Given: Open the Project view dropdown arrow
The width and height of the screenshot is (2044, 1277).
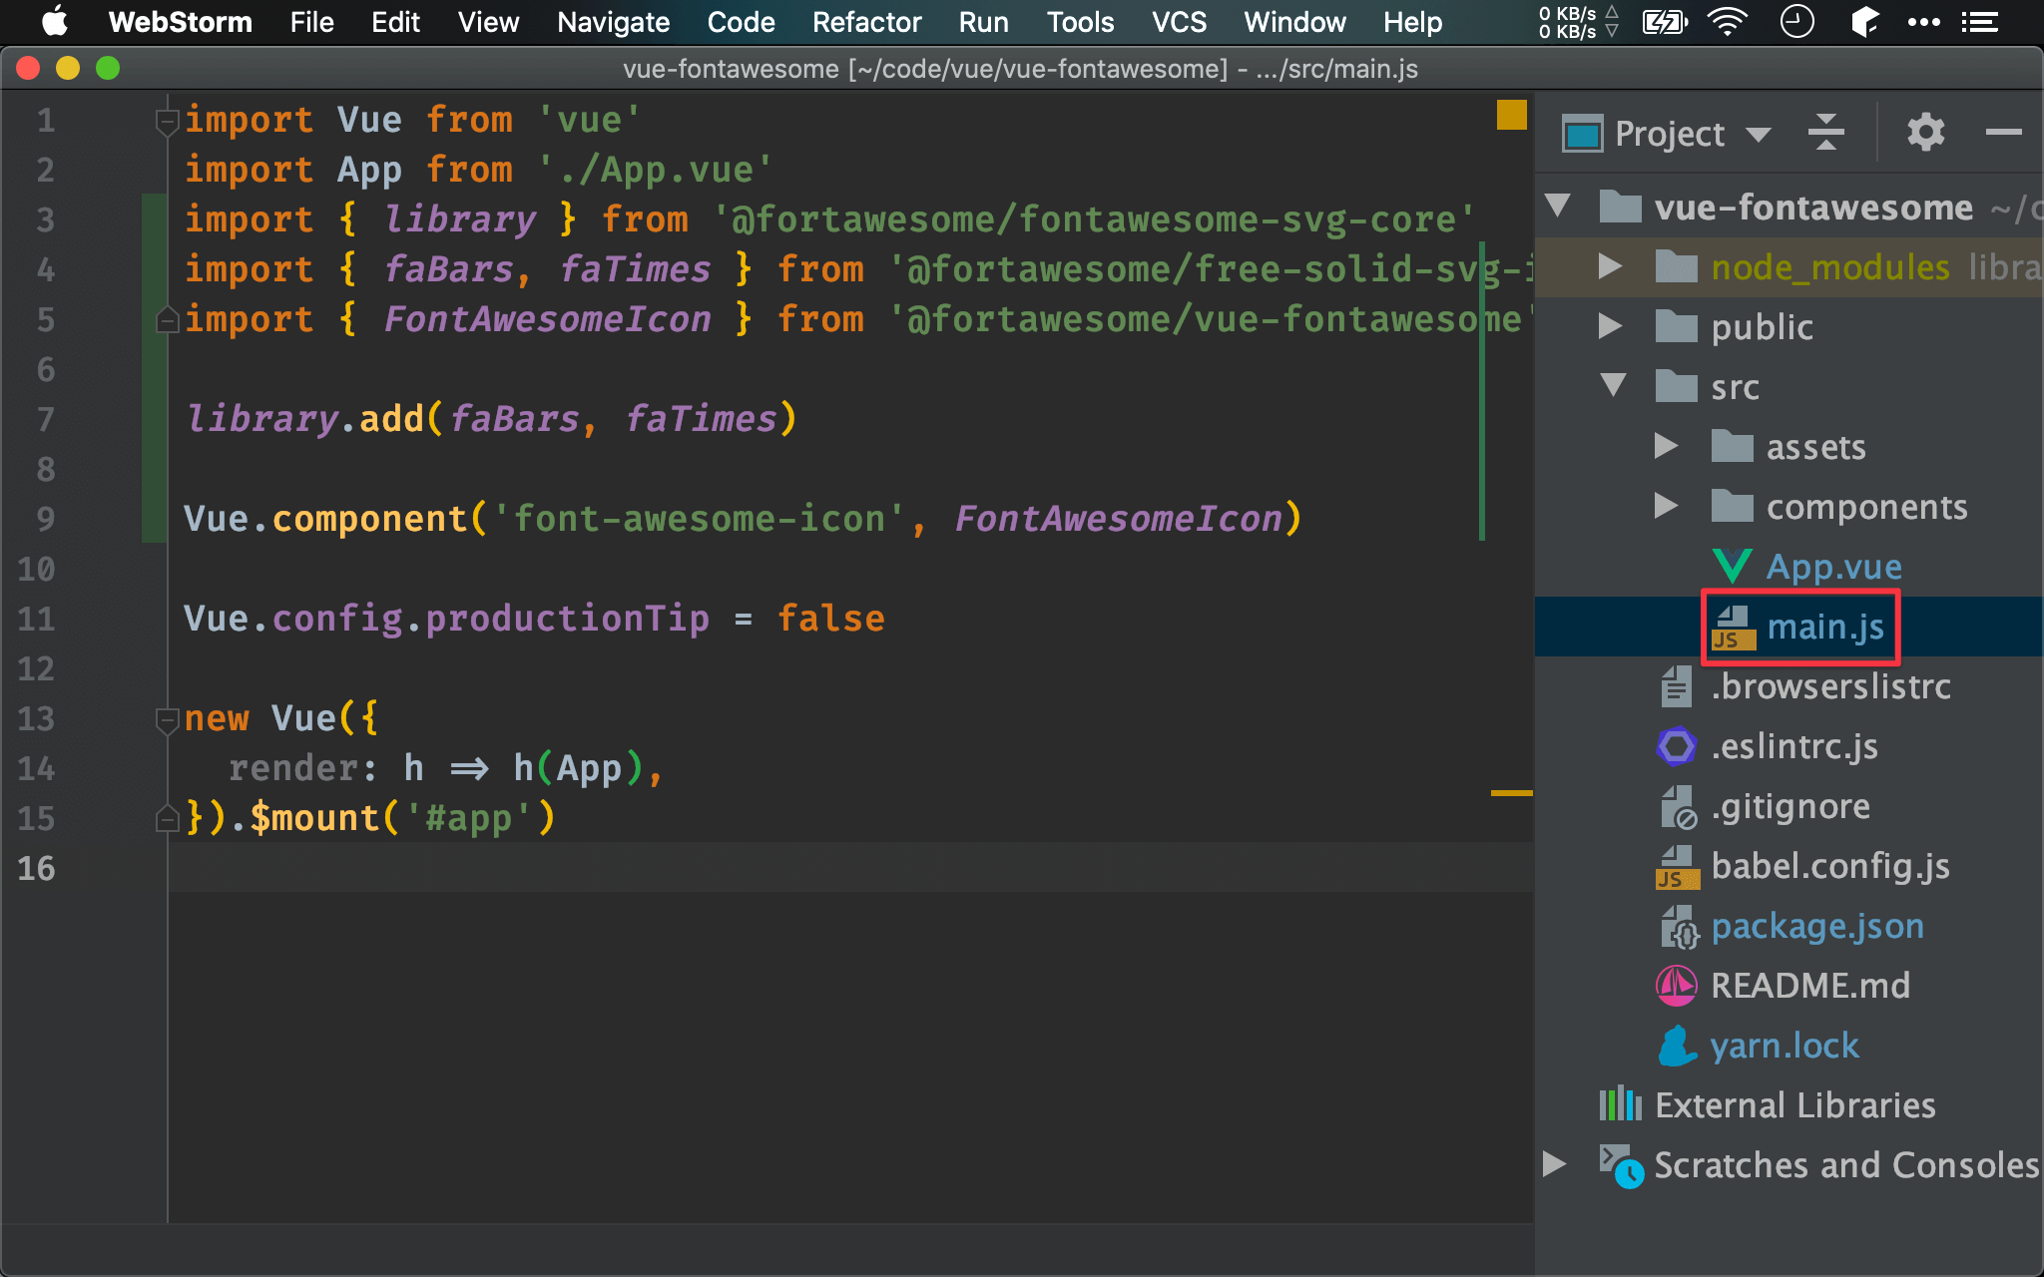Looking at the screenshot, I should [1759, 134].
